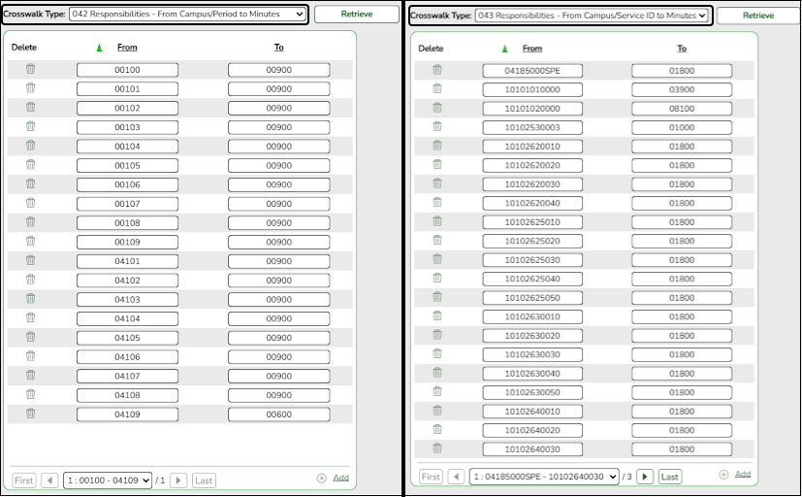Screen dimensions: 802x497
Task: Click the From field containing 00102
Action: pyautogui.click(x=127, y=108)
